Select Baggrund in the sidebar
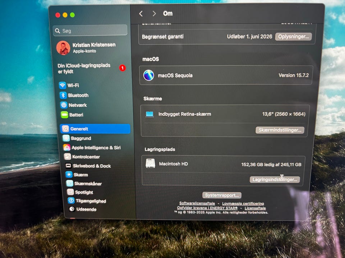This screenshot has height=258, width=345. (97, 138)
